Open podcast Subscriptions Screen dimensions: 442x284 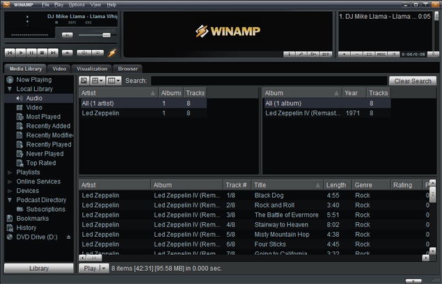pyautogui.click(x=45, y=209)
